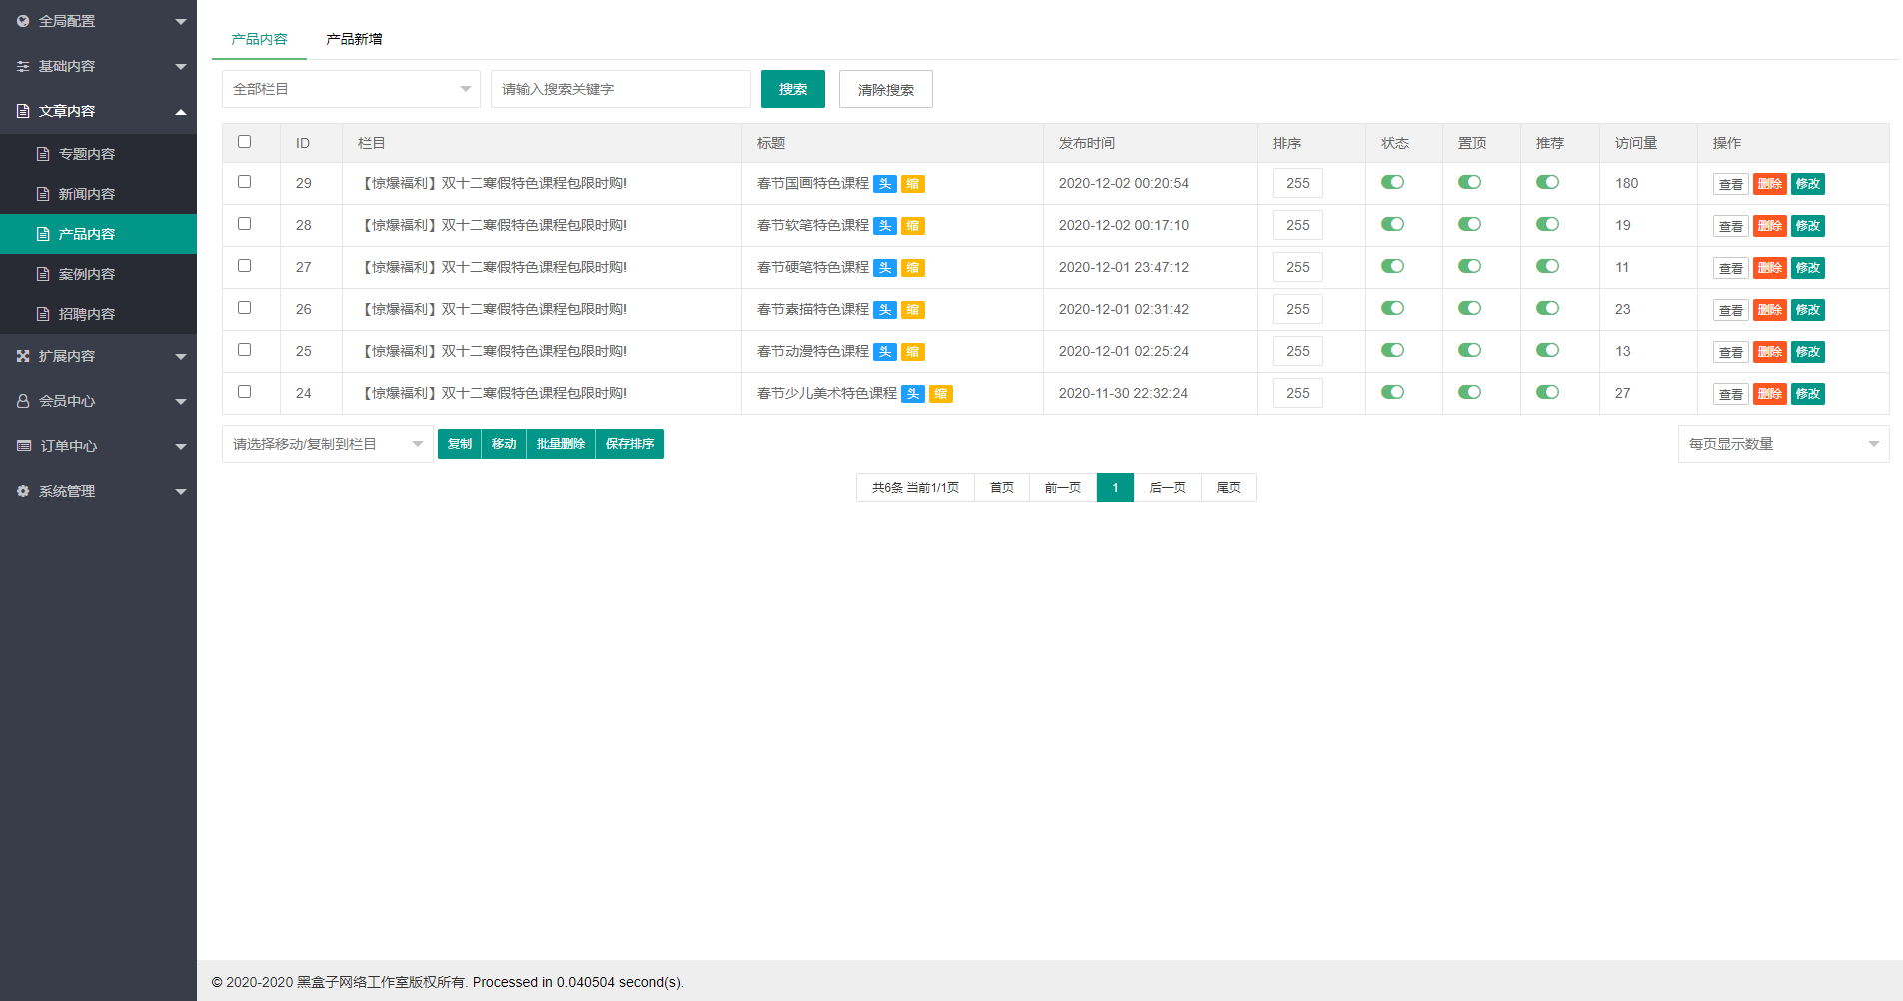The image size is (1903, 1001).
Task: Toggle the 置顶 switch for ID 28
Action: (1469, 224)
